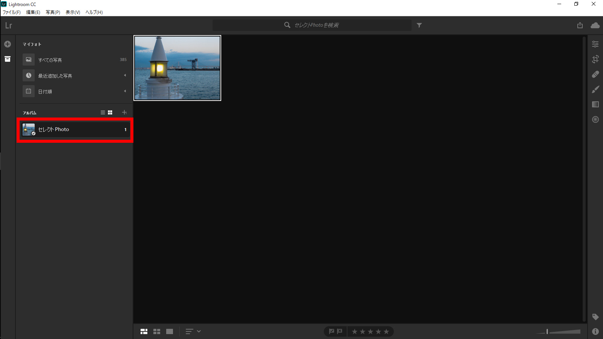Open the sort order dropdown
This screenshot has width=603, height=339.
(x=193, y=331)
